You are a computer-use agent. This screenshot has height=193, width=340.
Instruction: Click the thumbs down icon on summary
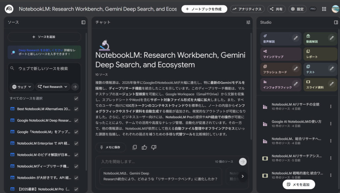click(153, 147)
